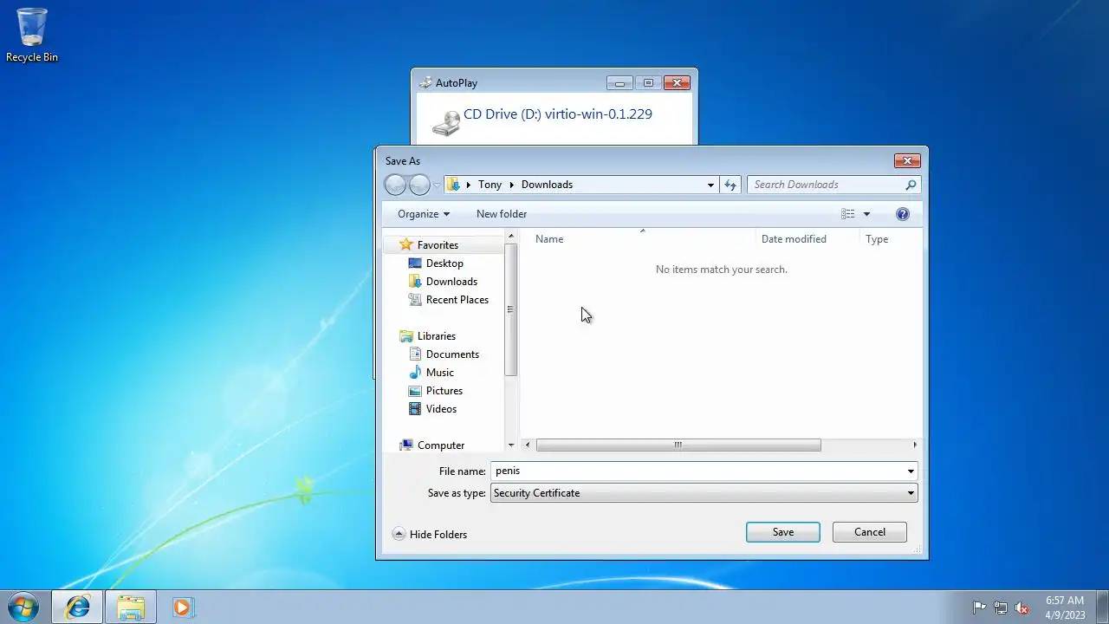The height and width of the screenshot is (624, 1109).
Task: Select the Tony breadcrumb in the address bar
Action: coord(490,185)
